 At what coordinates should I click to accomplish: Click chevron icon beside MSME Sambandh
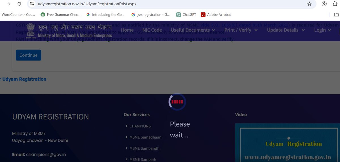click(126, 148)
